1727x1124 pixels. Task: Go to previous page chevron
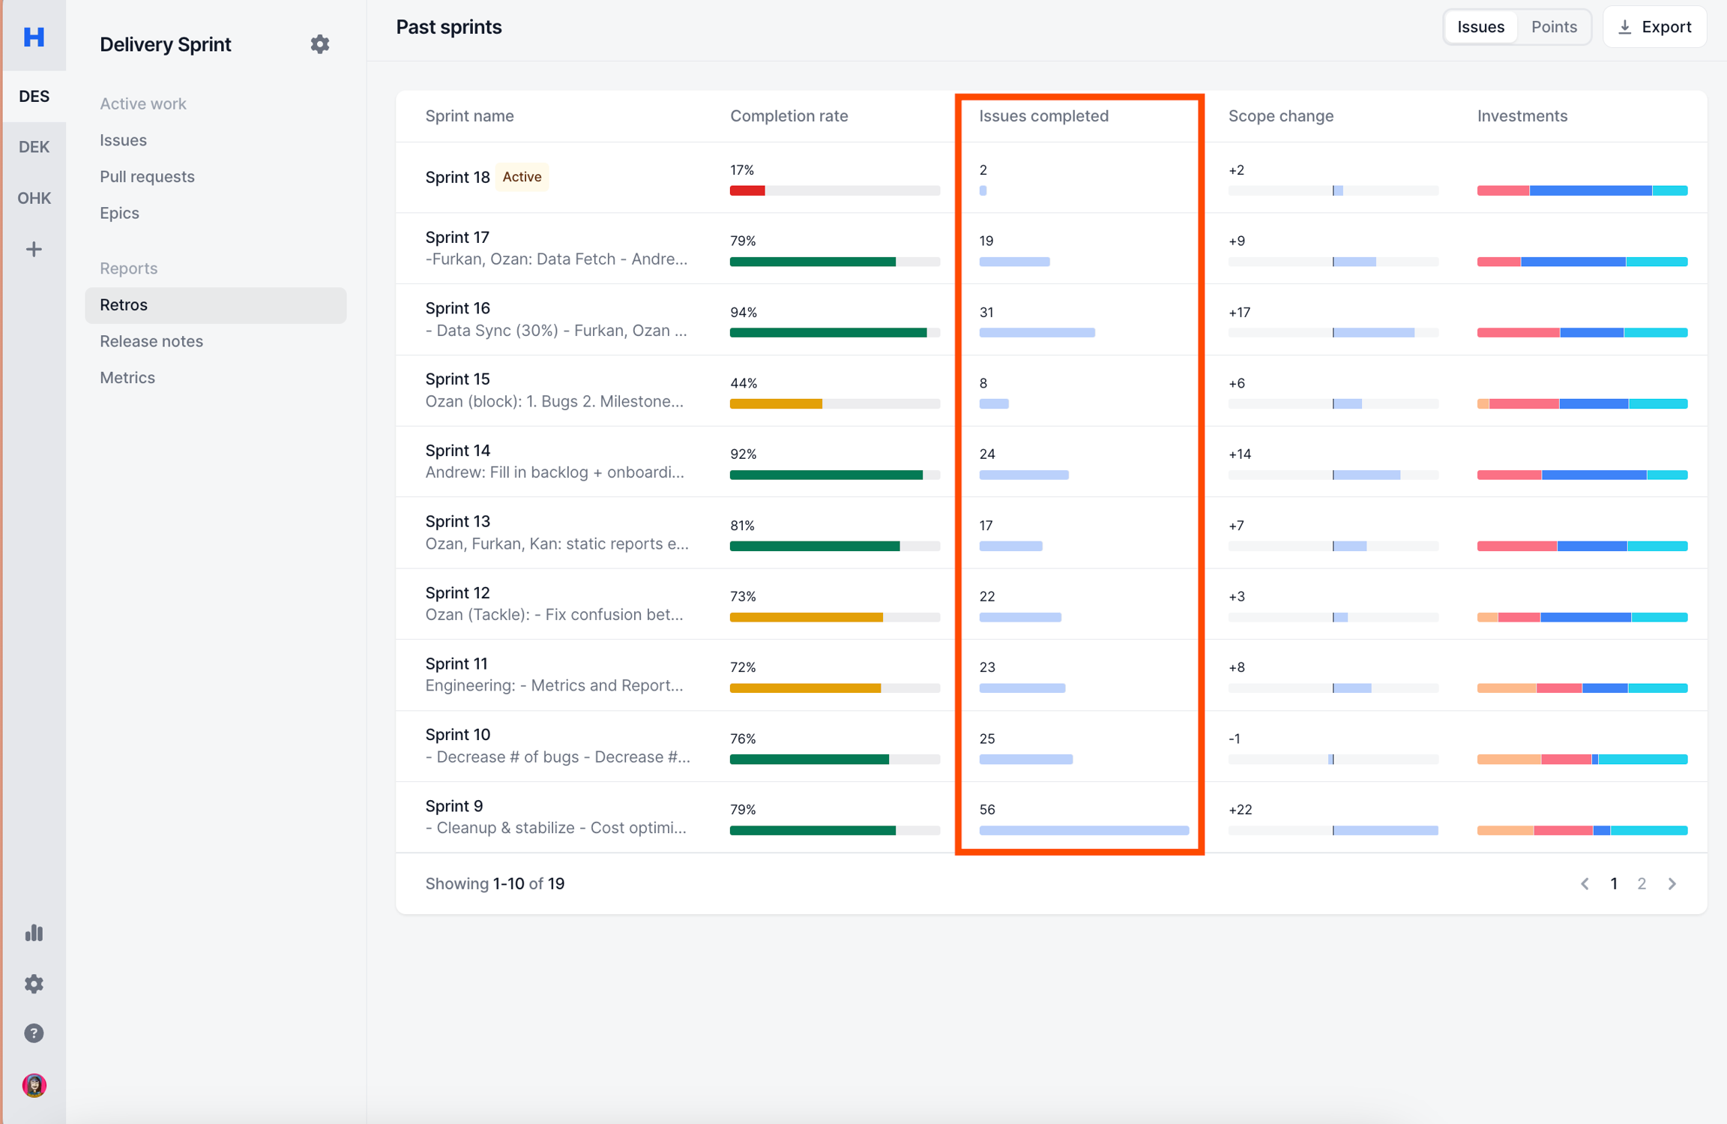click(x=1585, y=884)
